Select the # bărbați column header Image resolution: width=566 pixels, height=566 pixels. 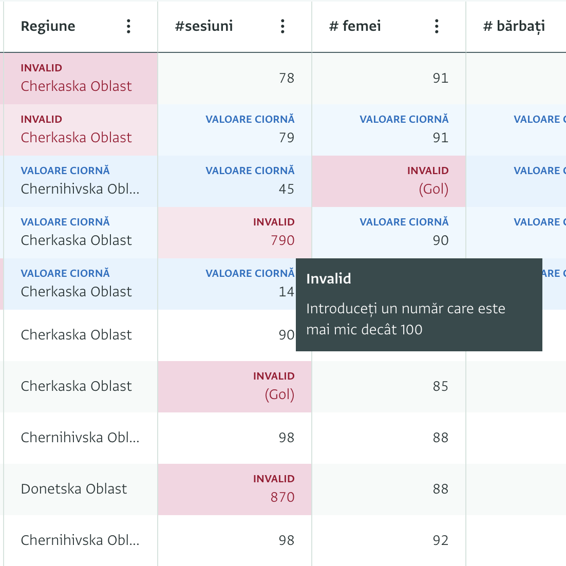pos(514,26)
